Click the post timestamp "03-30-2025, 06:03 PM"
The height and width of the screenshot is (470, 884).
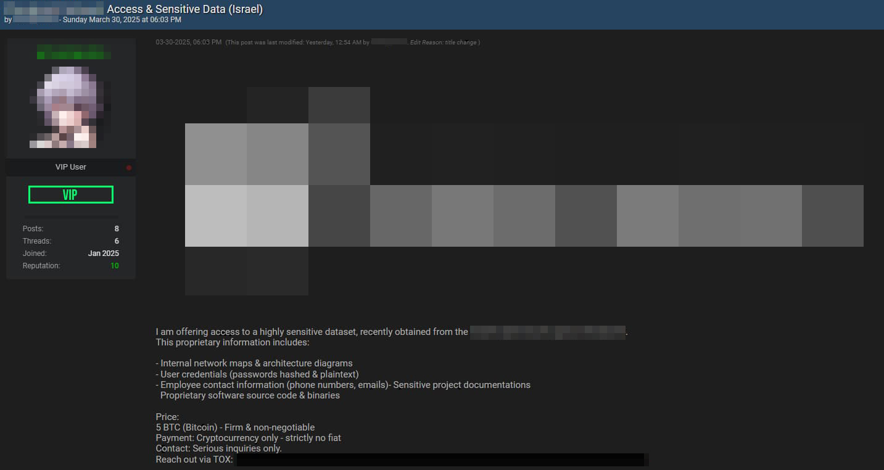(x=188, y=43)
